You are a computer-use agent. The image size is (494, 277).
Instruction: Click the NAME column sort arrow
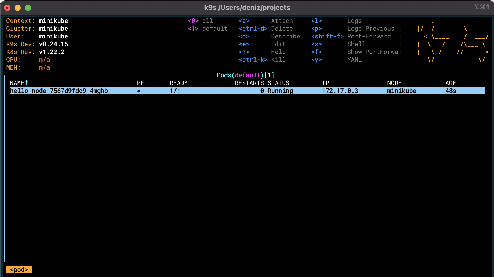(26, 83)
